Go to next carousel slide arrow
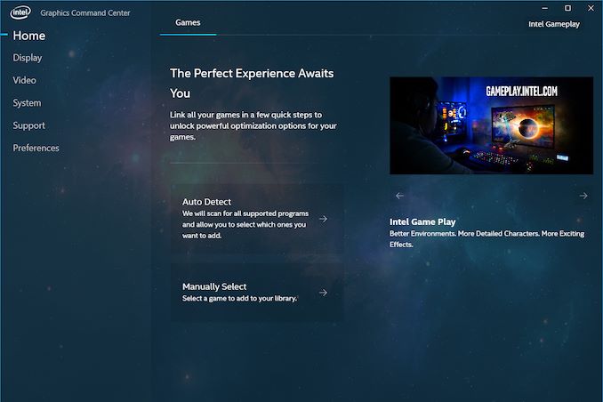 583,196
